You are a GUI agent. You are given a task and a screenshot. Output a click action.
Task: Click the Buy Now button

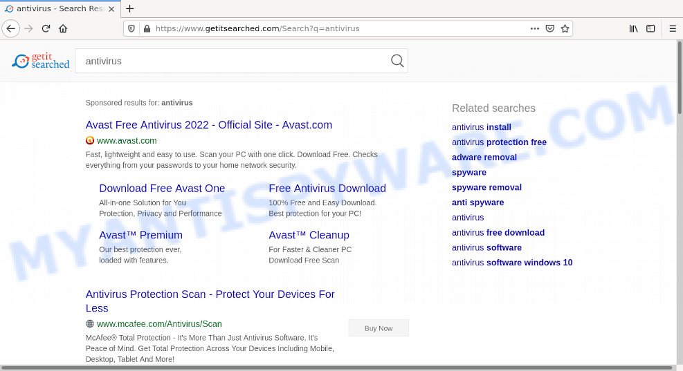pos(379,328)
